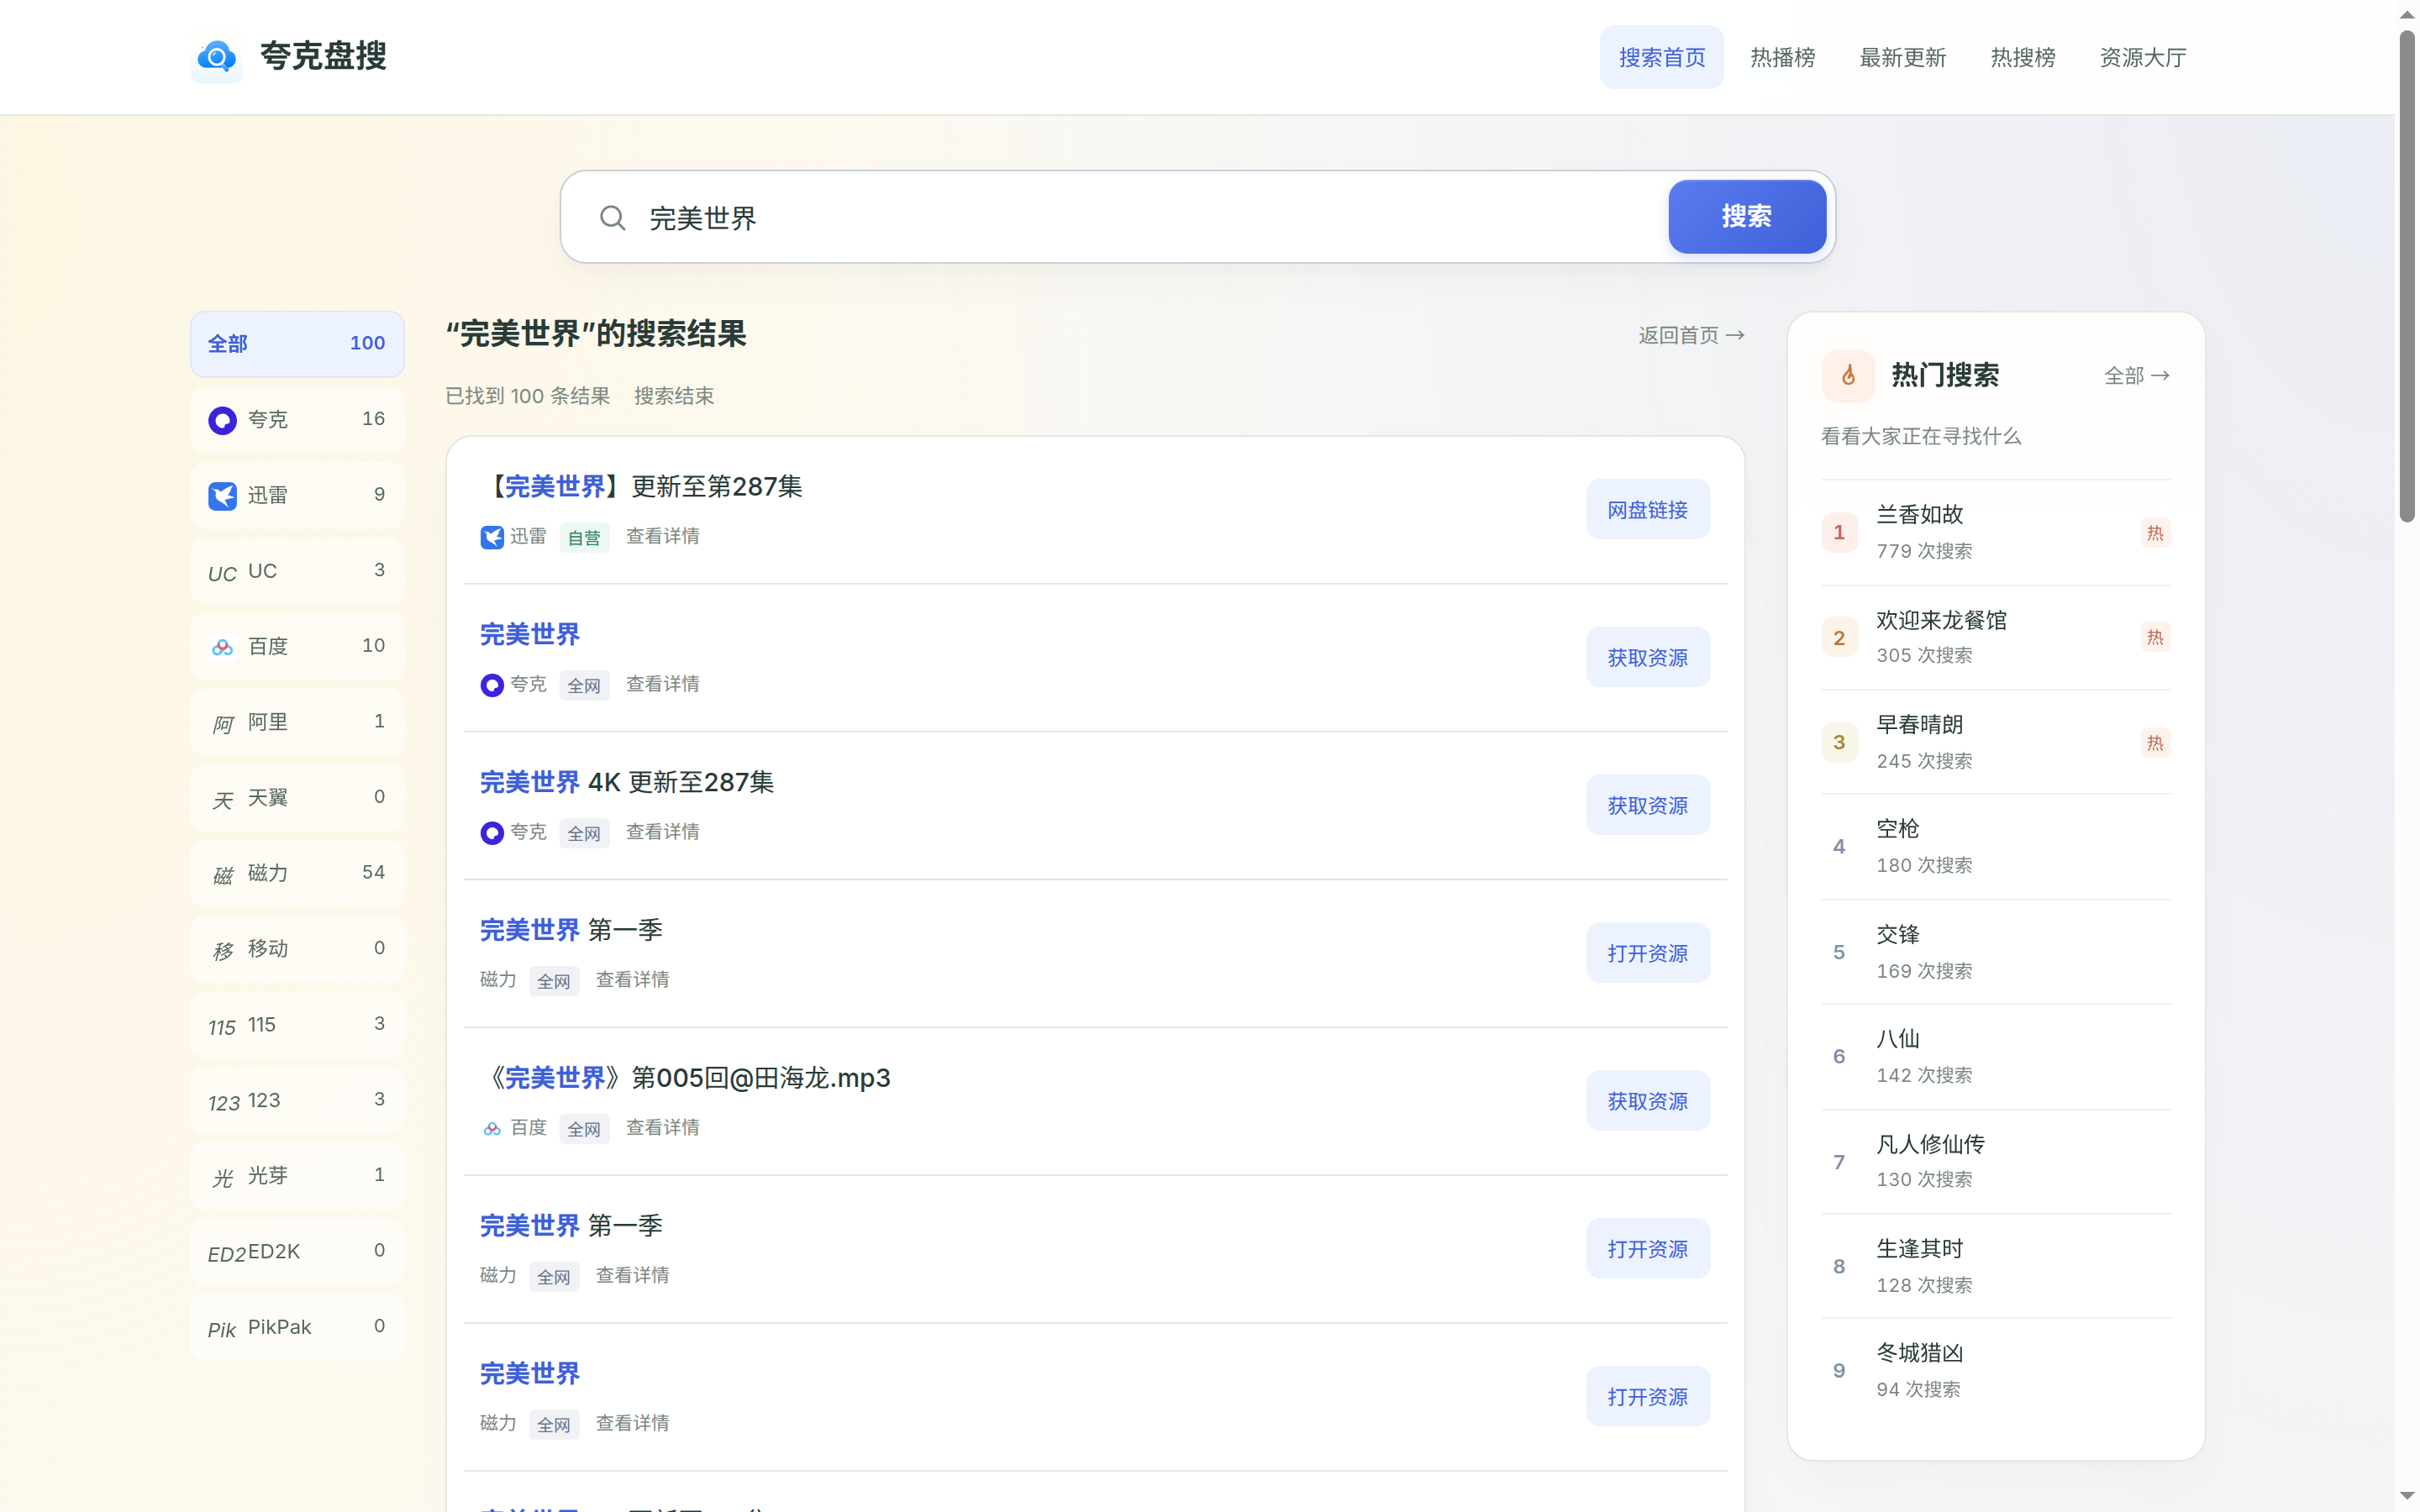Viewport: 2420px width, 1512px height.
Task: Click the 迅雷 bird icon in the sidebar filter
Action: [222, 496]
